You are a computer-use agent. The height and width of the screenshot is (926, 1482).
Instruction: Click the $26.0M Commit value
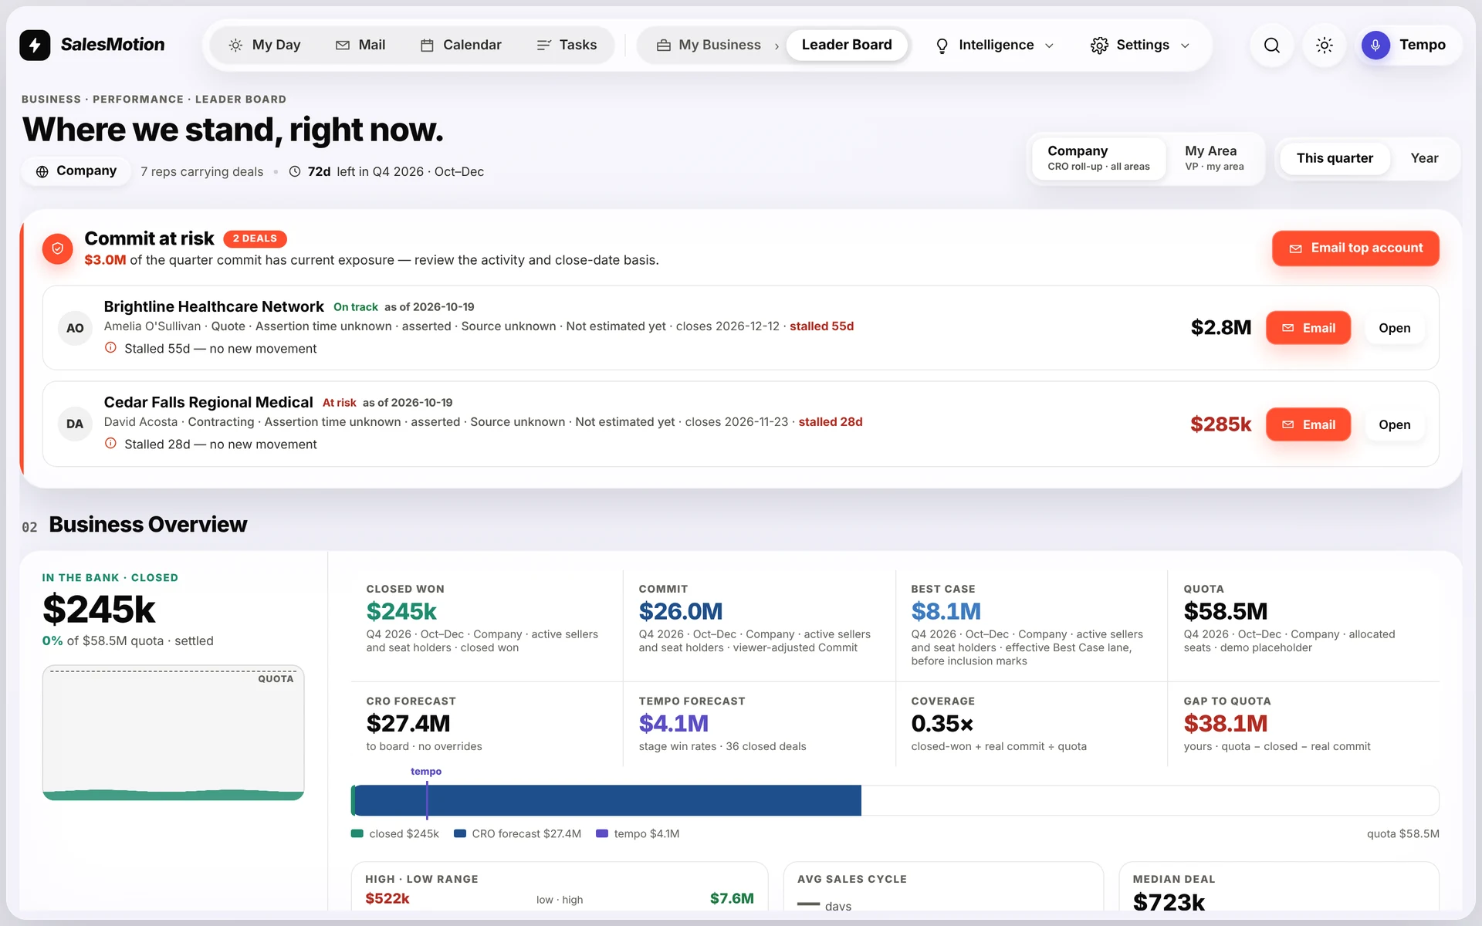pyautogui.click(x=680, y=611)
